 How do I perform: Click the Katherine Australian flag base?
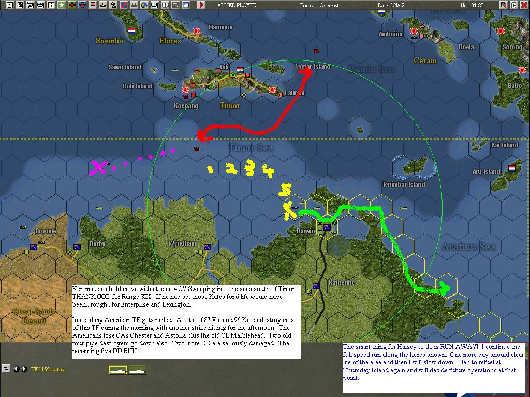316,286
